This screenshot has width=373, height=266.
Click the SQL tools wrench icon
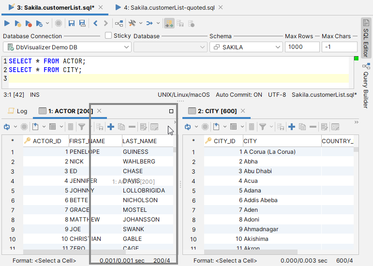tap(132, 23)
